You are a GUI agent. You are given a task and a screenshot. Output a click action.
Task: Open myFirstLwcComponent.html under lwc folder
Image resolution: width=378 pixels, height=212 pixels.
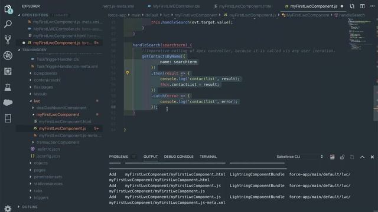click(x=65, y=122)
